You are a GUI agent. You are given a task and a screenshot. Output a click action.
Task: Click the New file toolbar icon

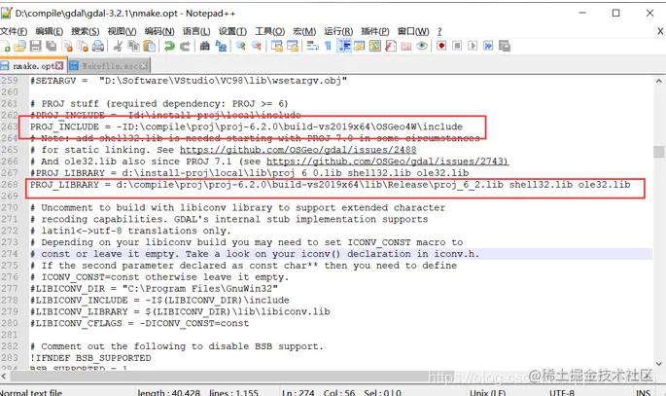5,46
